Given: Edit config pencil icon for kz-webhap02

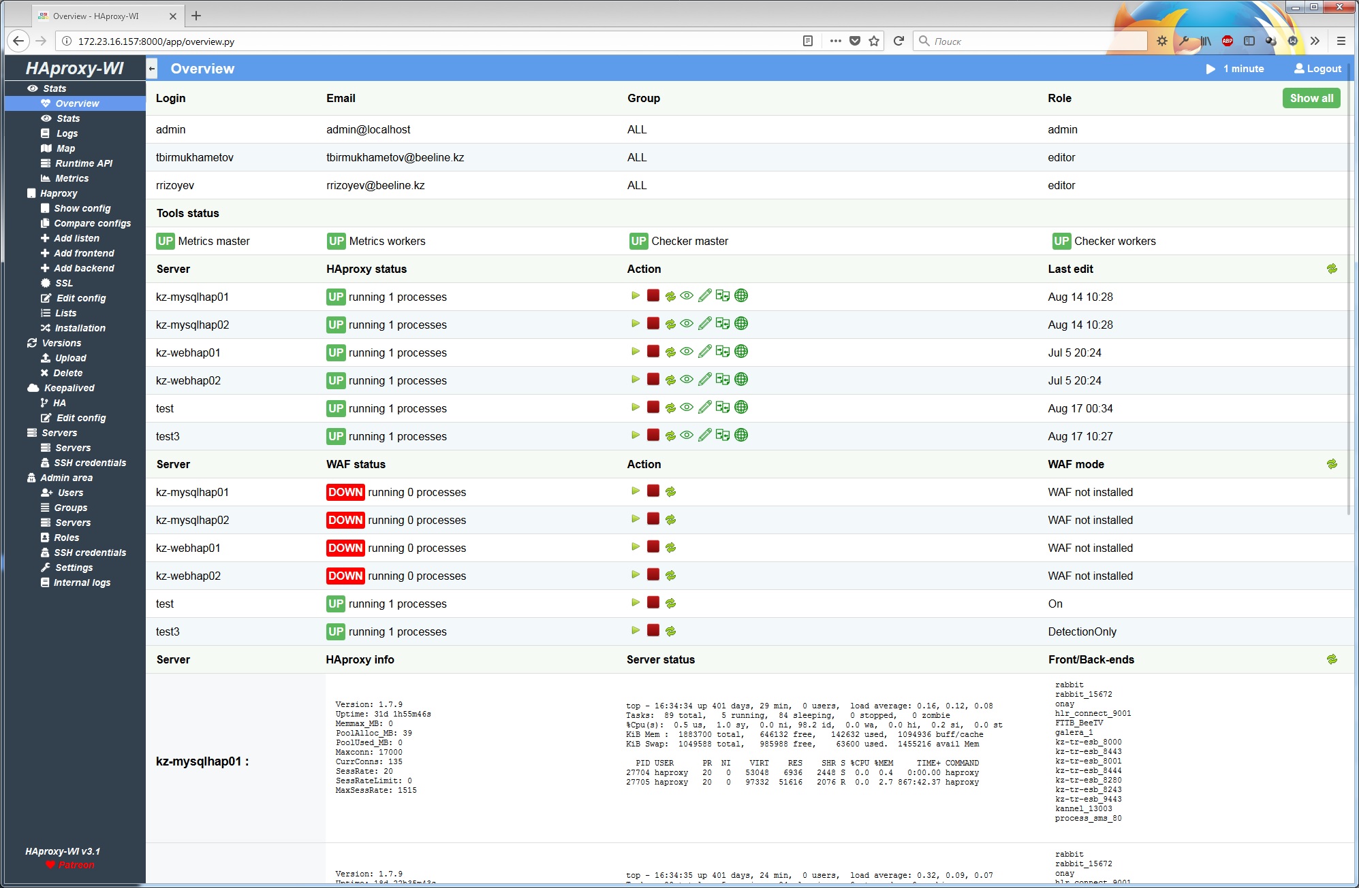Looking at the screenshot, I should pos(704,380).
